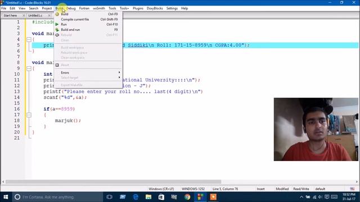This screenshot has width=360, height=202.
Task: Open the Settings menu
Action: 172,8
